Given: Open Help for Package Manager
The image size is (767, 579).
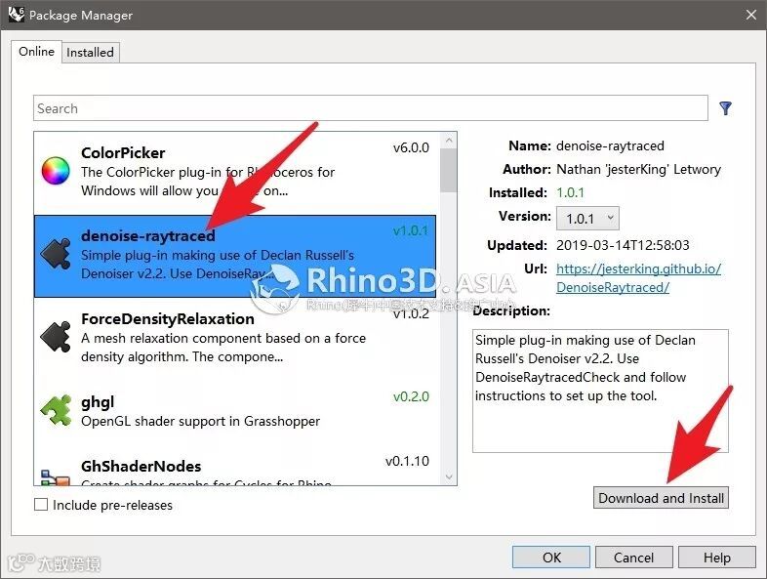Looking at the screenshot, I should [x=716, y=558].
